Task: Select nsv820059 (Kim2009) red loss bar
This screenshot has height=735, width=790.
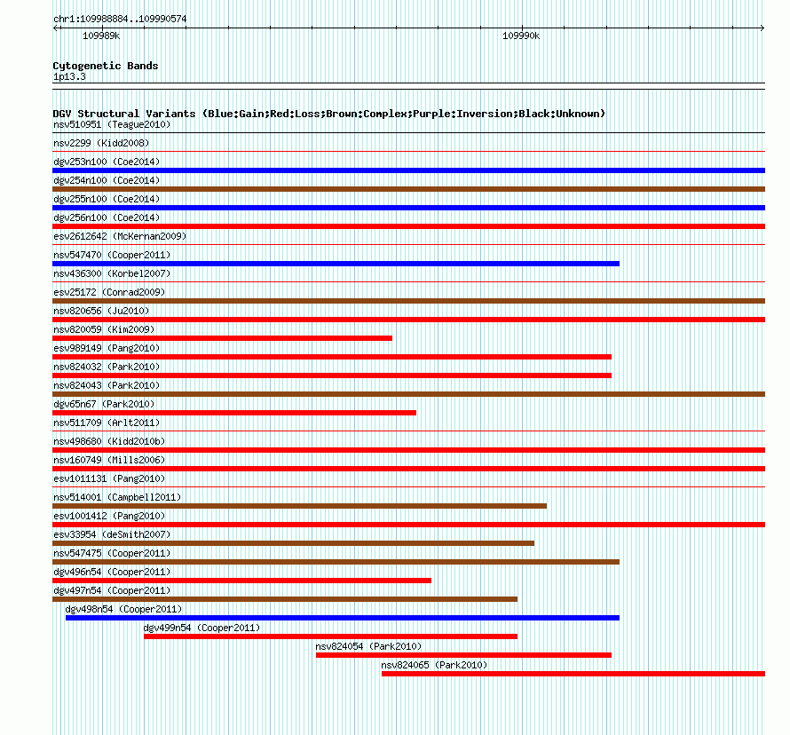Action: [x=222, y=338]
